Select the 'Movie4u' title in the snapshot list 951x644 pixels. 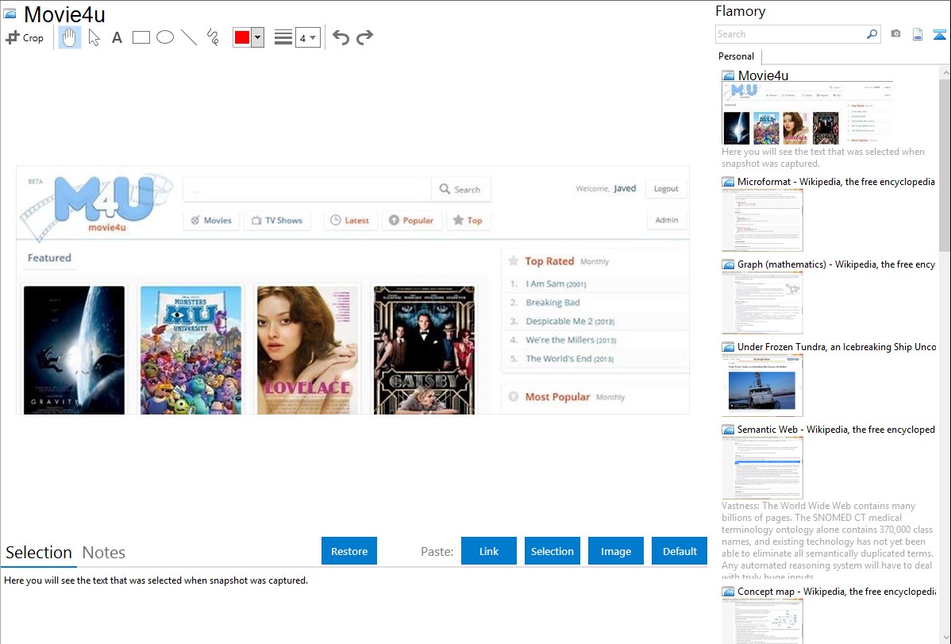coord(763,76)
